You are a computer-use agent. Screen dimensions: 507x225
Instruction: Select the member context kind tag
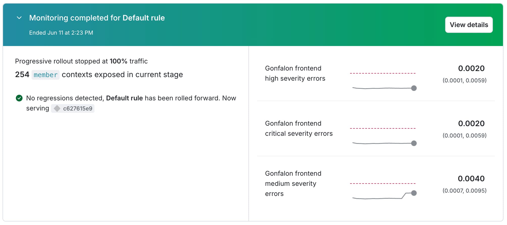click(x=45, y=75)
